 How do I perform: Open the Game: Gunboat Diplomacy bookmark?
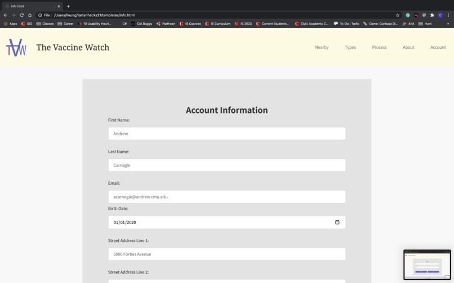(x=380, y=24)
